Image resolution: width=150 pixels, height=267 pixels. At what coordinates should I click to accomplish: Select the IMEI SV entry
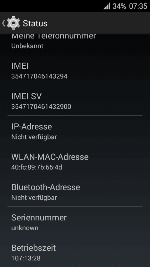coord(75,100)
